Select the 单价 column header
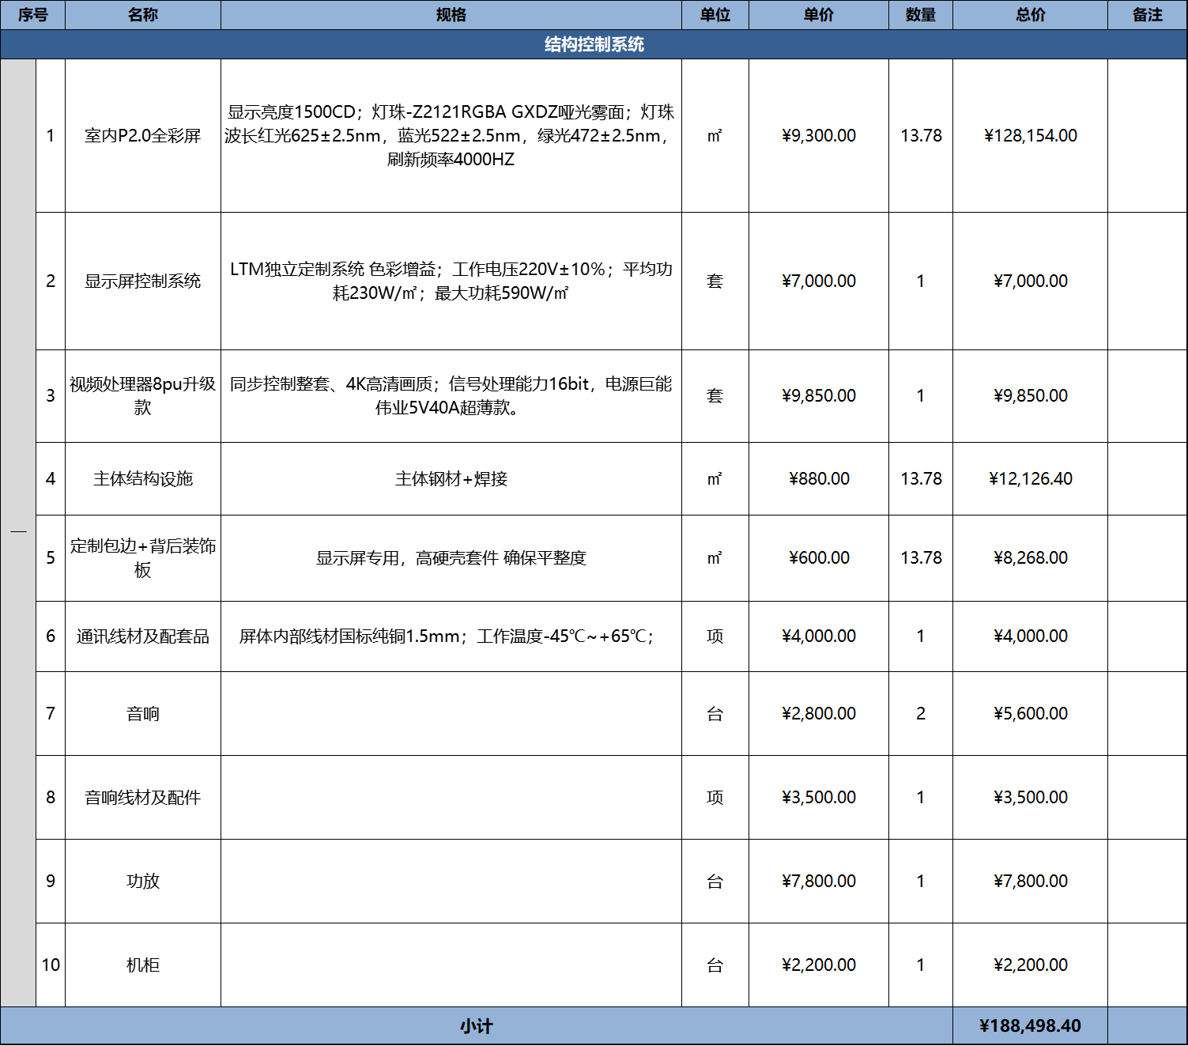 click(x=819, y=15)
